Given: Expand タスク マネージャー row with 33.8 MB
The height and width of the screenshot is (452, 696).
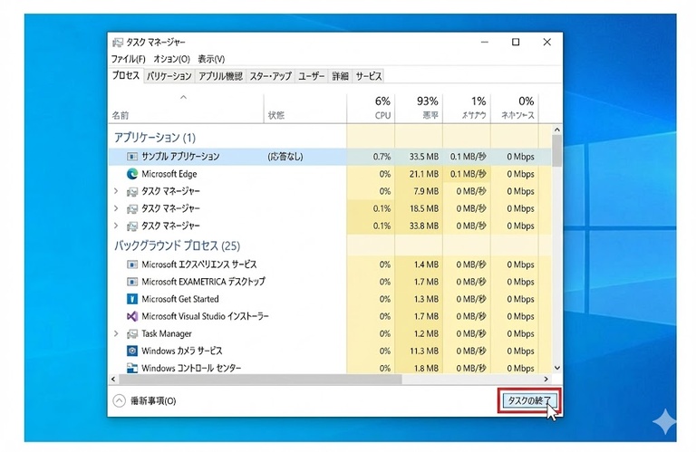Looking at the screenshot, I should coord(116,226).
